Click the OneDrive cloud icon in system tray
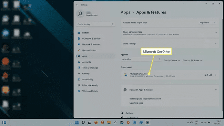224x126 pixels. (x=191, y=123)
